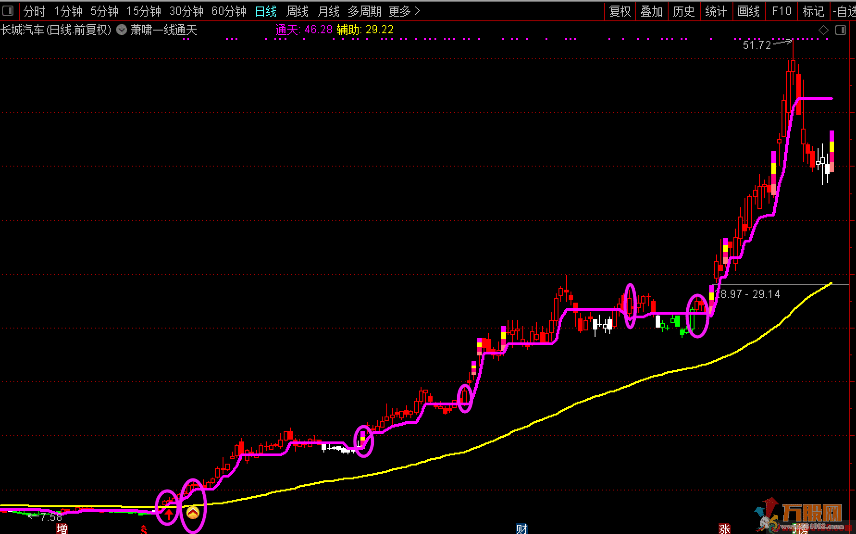
Task: Switch to 分时 intraday view
Action: (34, 11)
